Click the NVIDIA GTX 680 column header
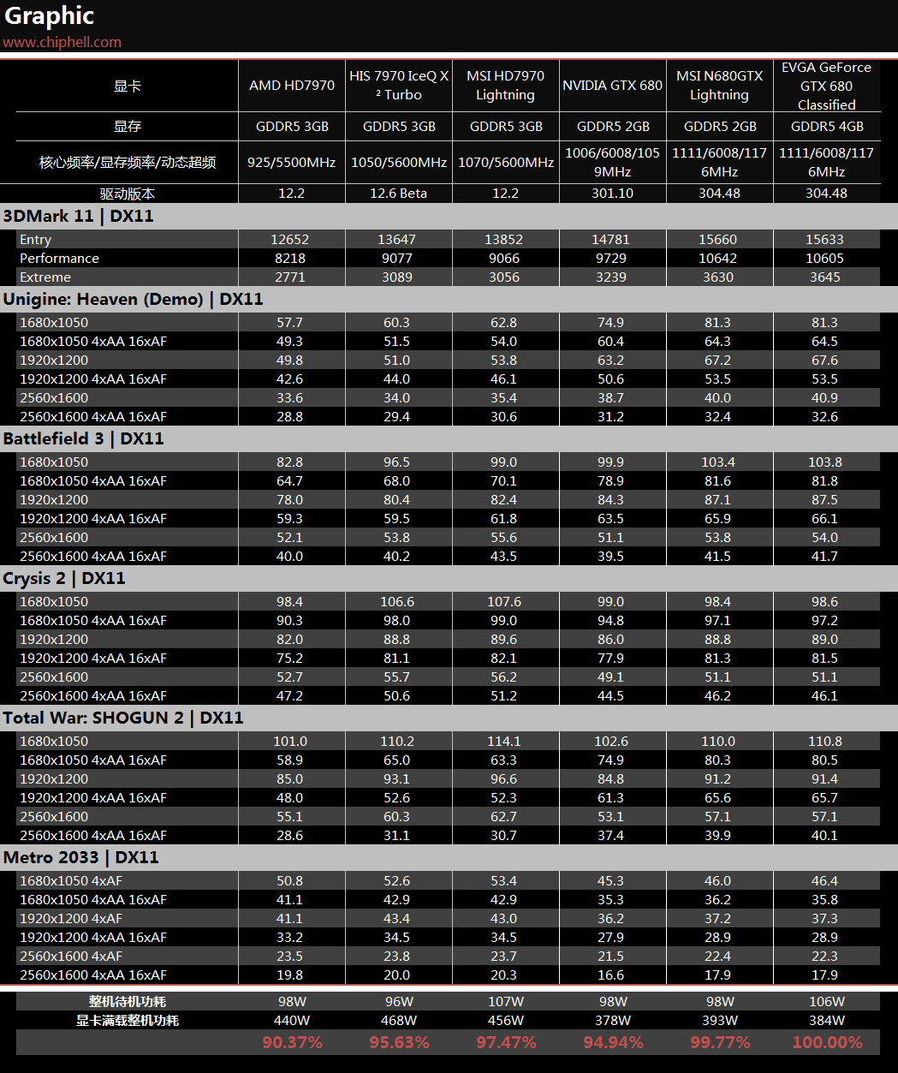898x1073 pixels. point(613,86)
